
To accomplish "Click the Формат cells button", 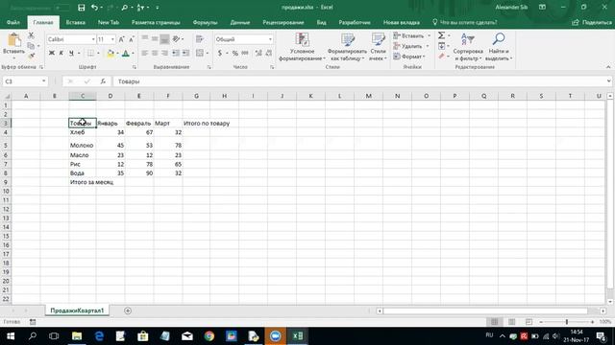I will coord(409,57).
